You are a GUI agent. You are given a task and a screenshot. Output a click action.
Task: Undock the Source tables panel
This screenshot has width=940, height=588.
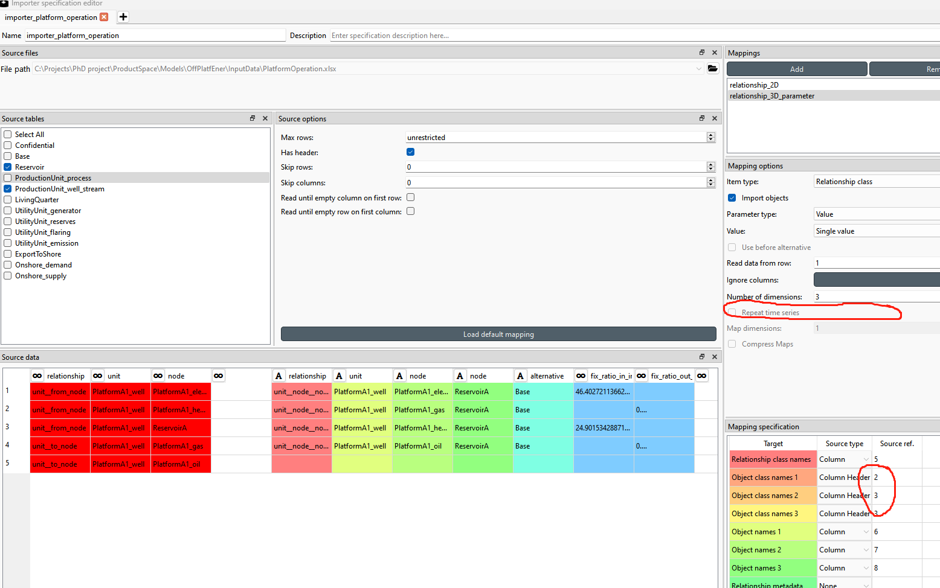252,118
